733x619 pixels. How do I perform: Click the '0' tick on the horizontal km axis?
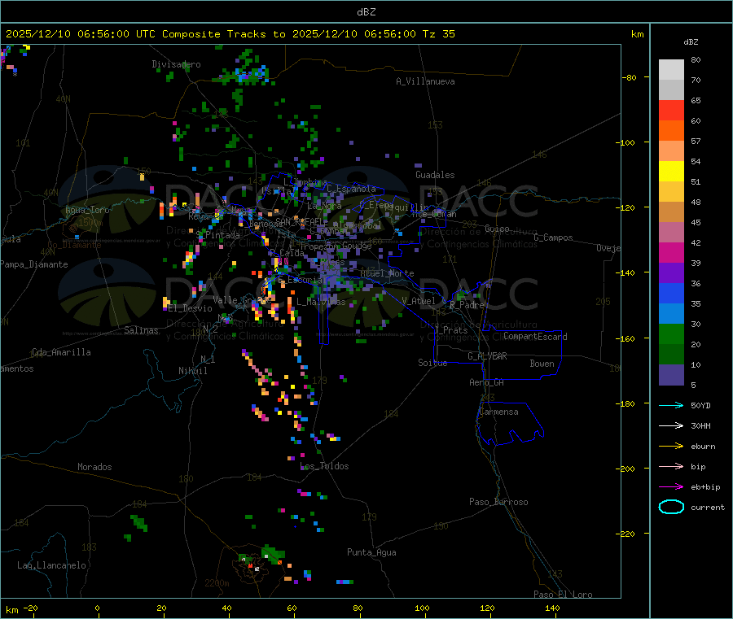[x=97, y=608]
